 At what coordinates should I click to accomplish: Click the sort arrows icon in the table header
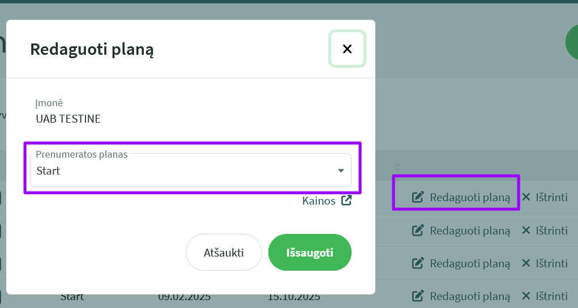click(x=397, y=167)
